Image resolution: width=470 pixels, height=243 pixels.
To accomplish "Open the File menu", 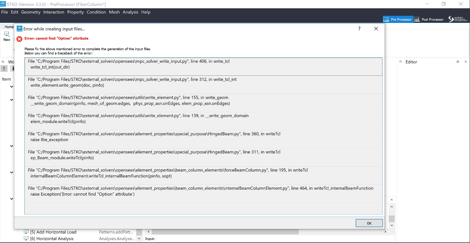I will point(5,12).
